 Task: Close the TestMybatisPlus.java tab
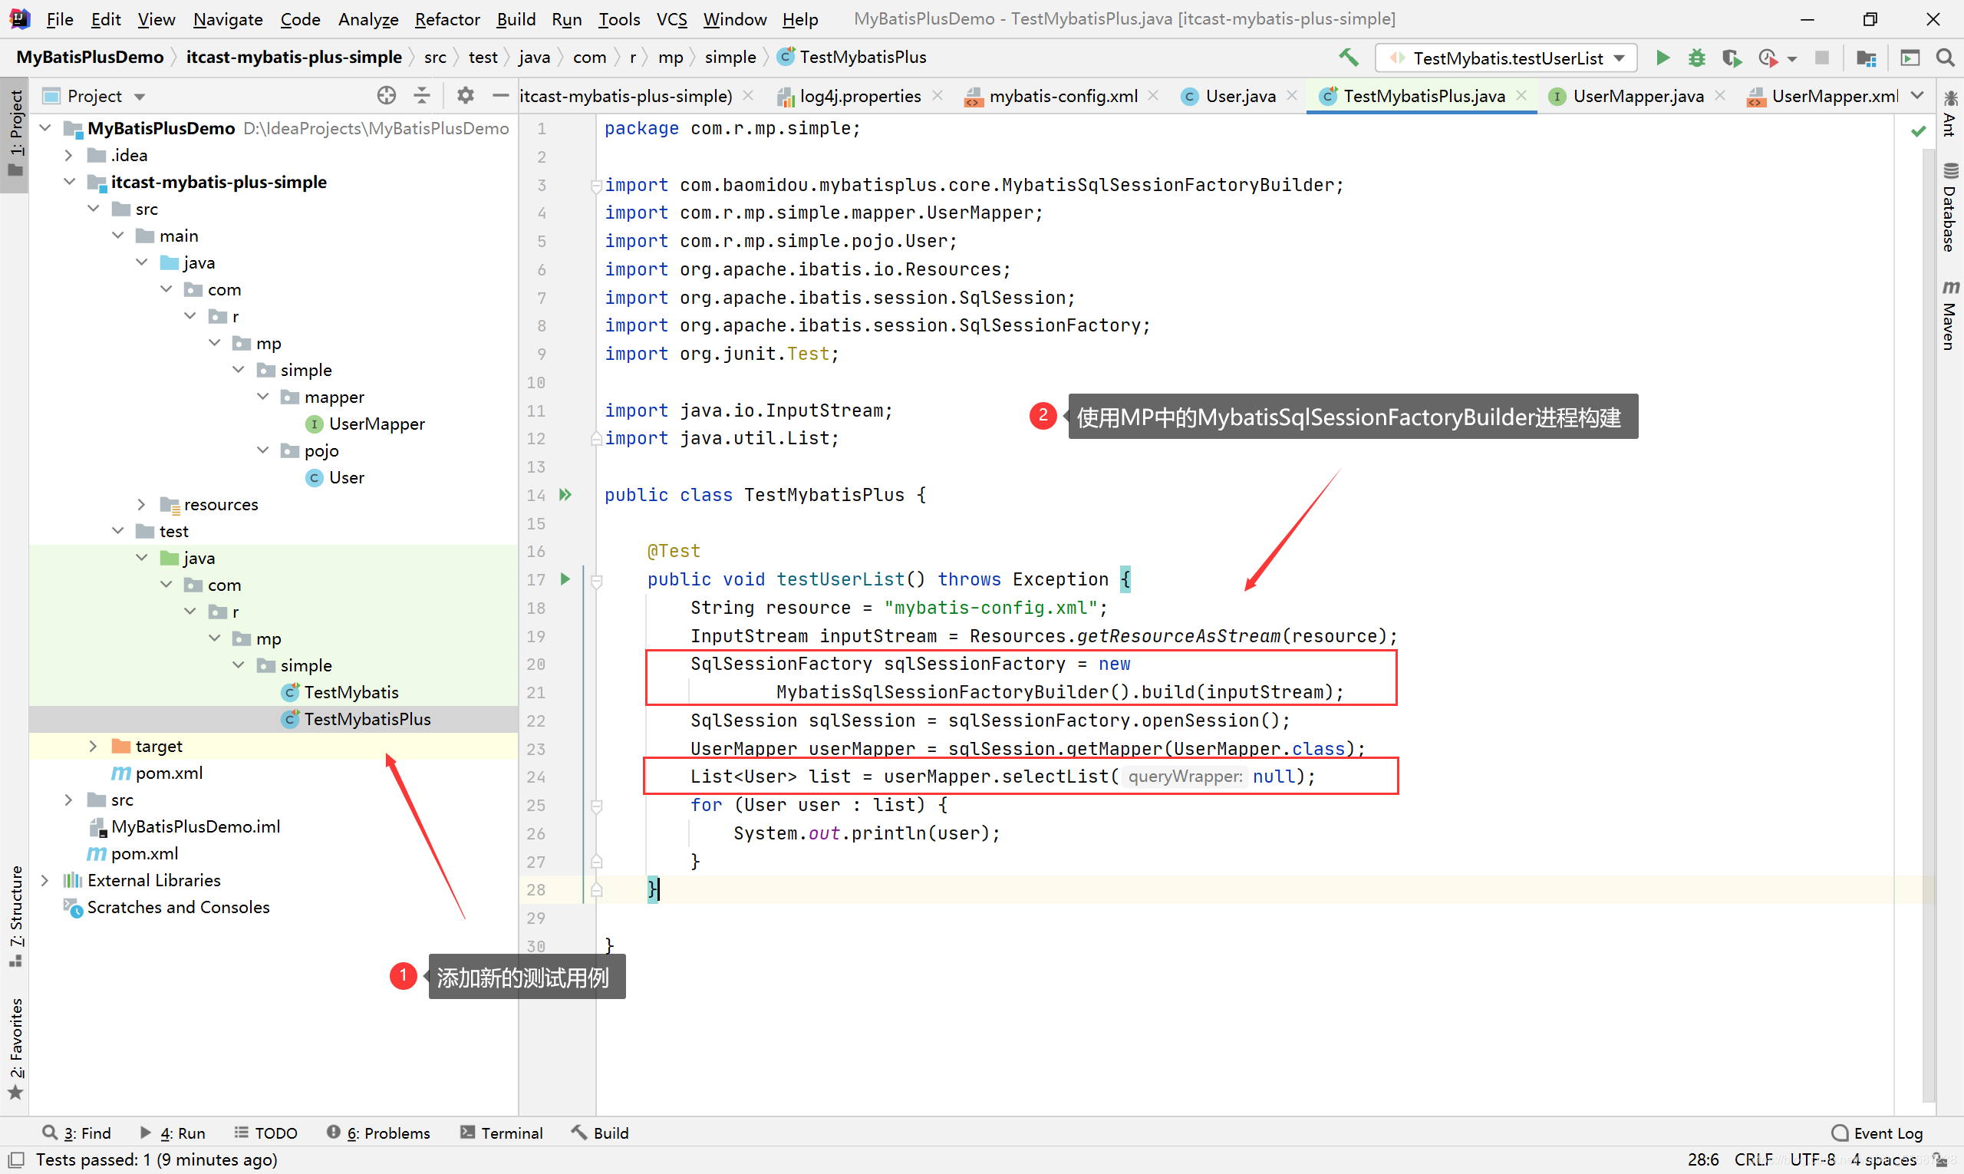[1521, 96]
